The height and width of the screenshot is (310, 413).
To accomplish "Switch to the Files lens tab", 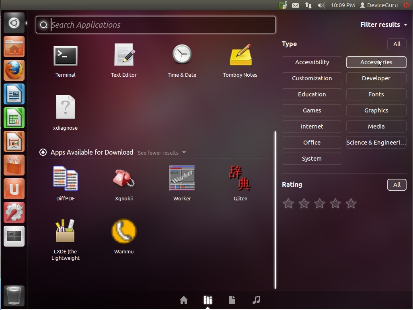I will (x=232, y=300).
